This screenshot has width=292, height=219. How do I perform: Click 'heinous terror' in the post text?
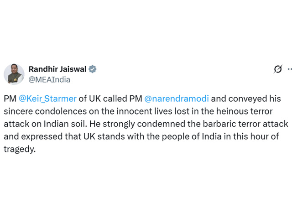tap(245, 111)
